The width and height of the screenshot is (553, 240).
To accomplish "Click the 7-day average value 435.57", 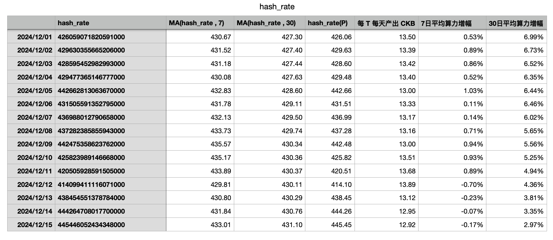I will pos(221,144).
